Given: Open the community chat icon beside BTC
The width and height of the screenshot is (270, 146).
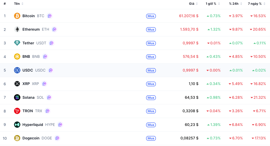Looking at the screenshot, I should click(50, 16).
